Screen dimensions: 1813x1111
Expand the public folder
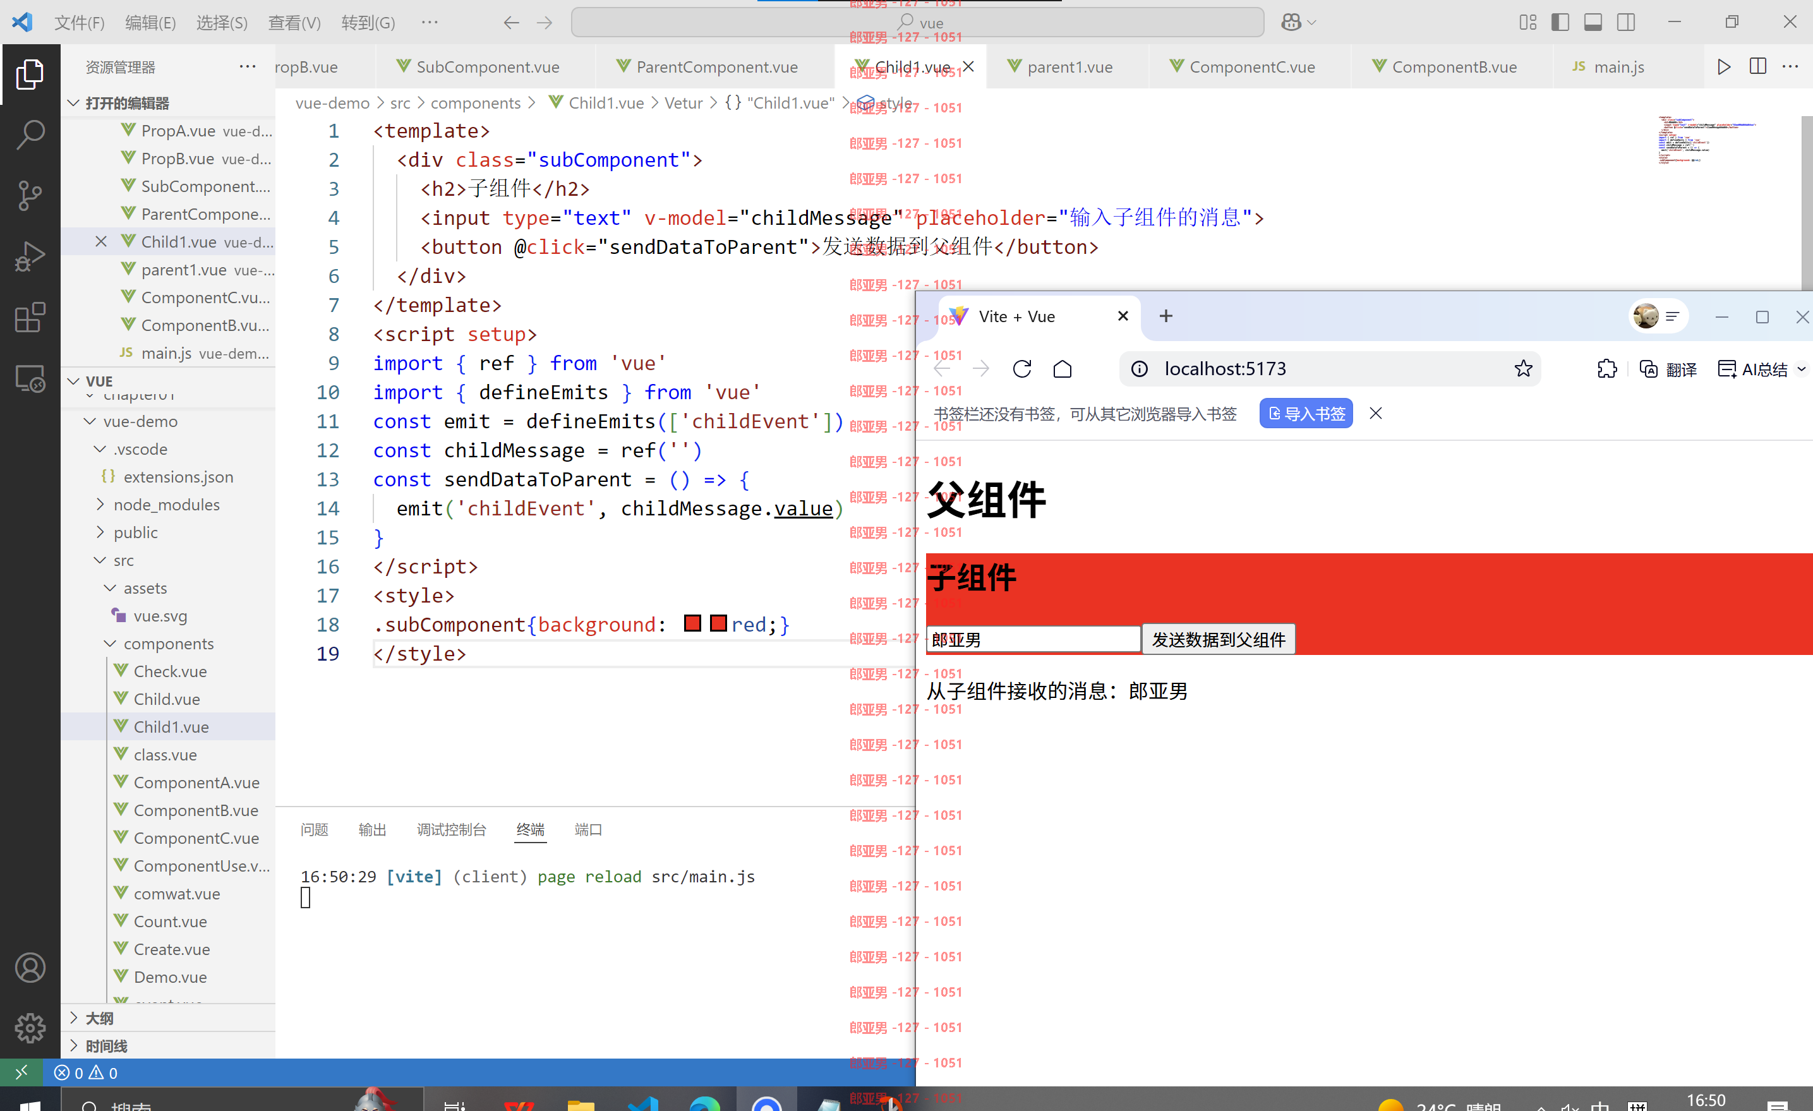tap(168, 532)
